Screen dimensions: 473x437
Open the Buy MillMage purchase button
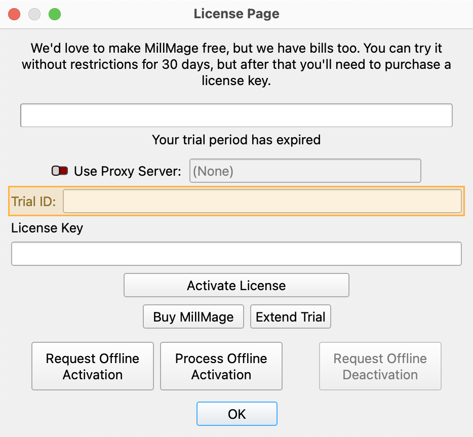coord(193,317)
